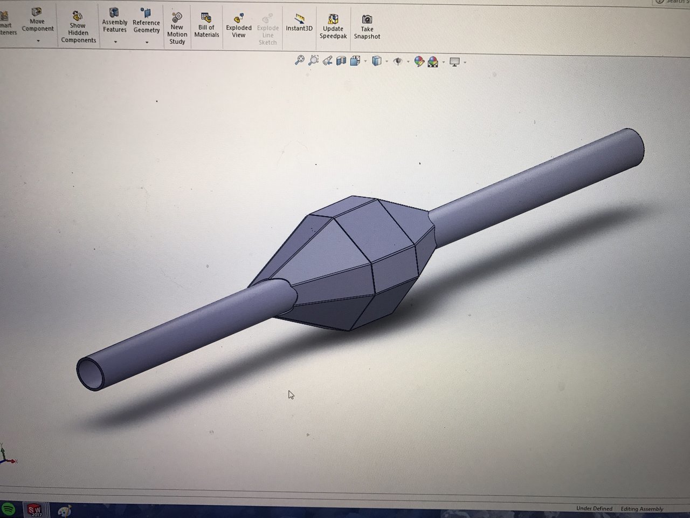Click the Apply Scene icon

click(433, 62)
